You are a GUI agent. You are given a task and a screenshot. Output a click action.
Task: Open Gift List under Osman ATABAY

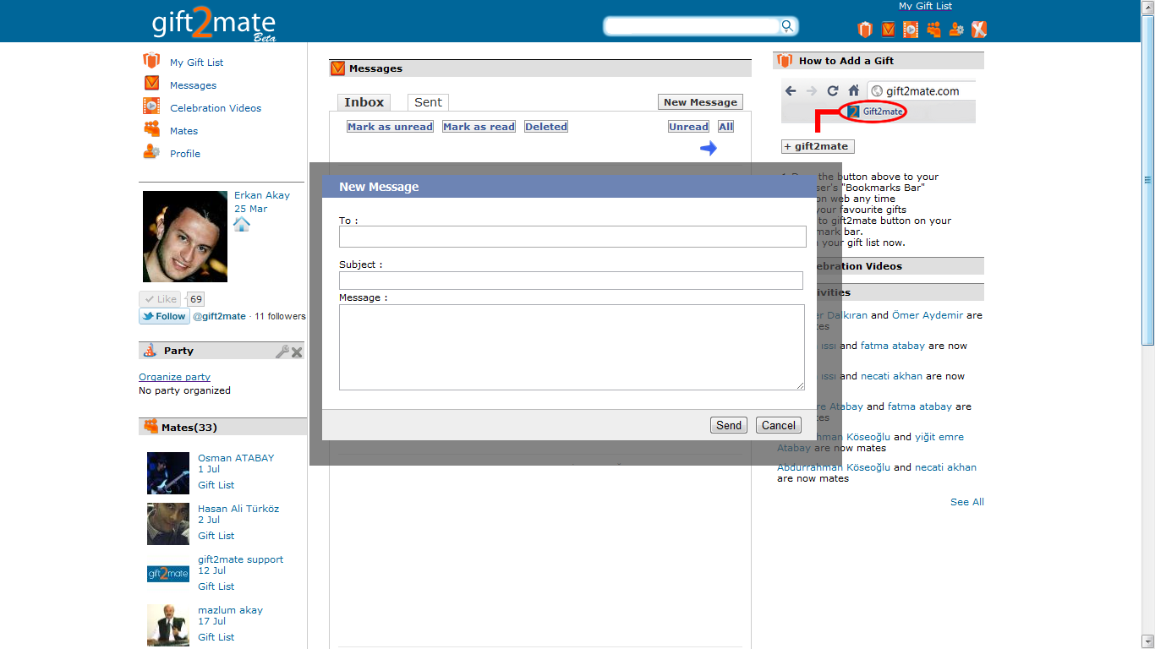(x=216, y=485)
